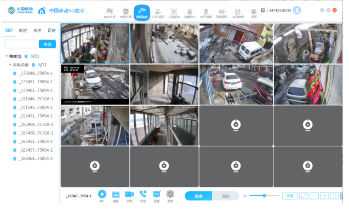This screenshot has height=217, width=349.
Task: Select the feed with white sedan and red SUV
Action: 236,84
